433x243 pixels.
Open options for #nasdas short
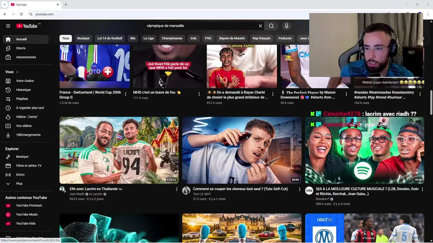pos(420,94)
